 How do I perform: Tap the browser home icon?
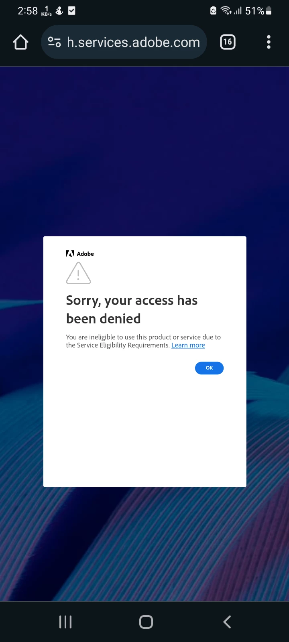click(x=20, y=42)
